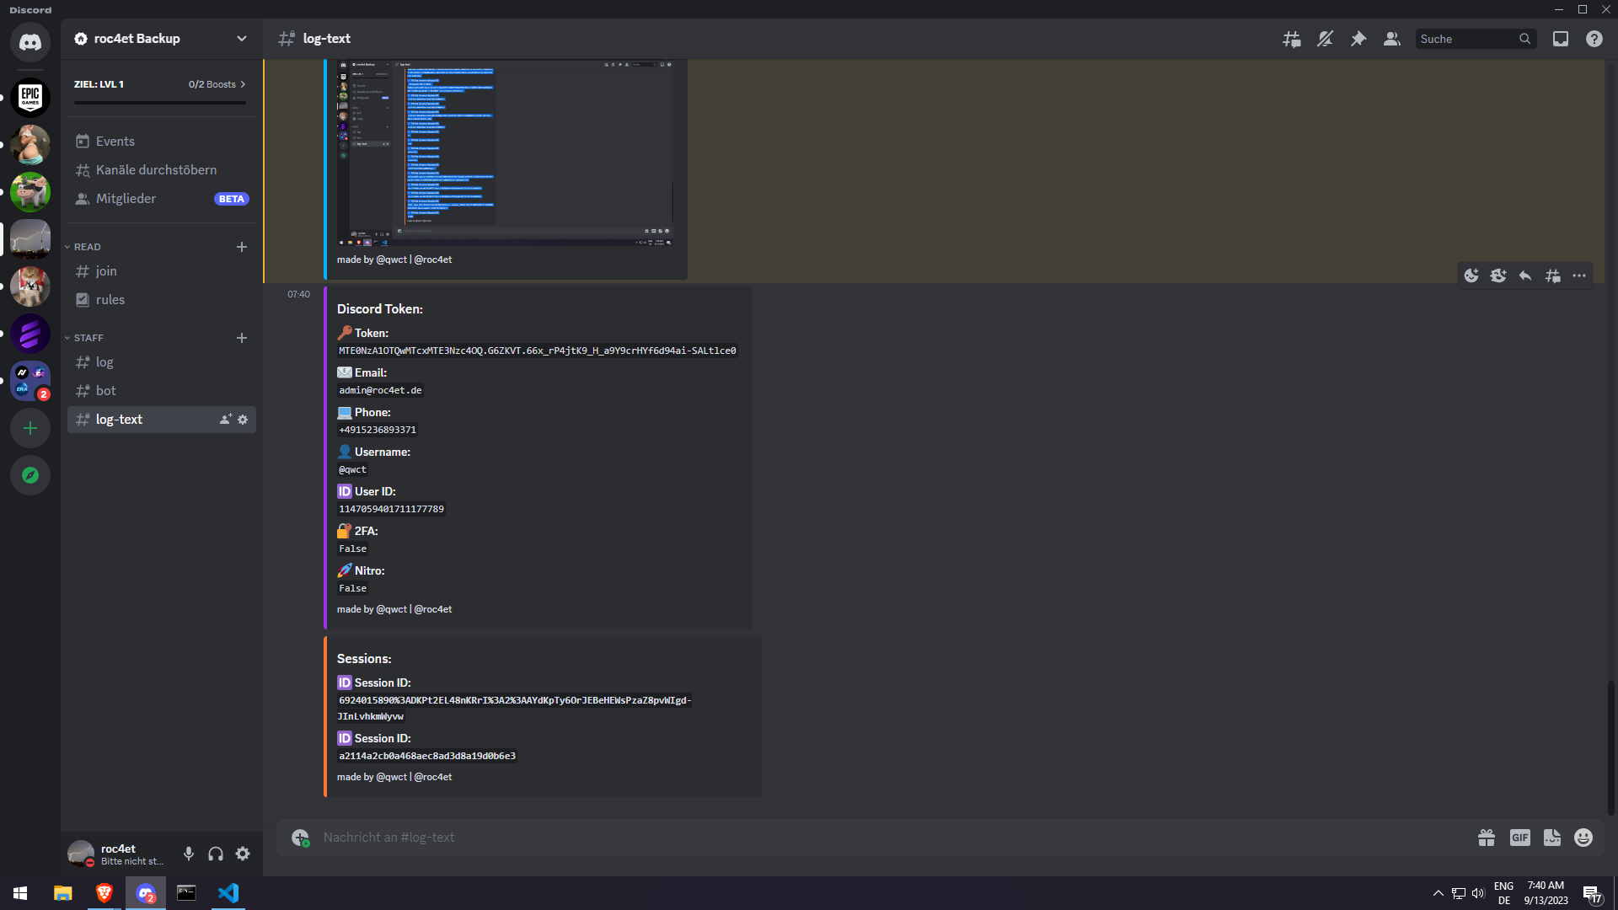Click the Suche search field
Viewport: 1618px width, 910px height.
(1468, 39)
